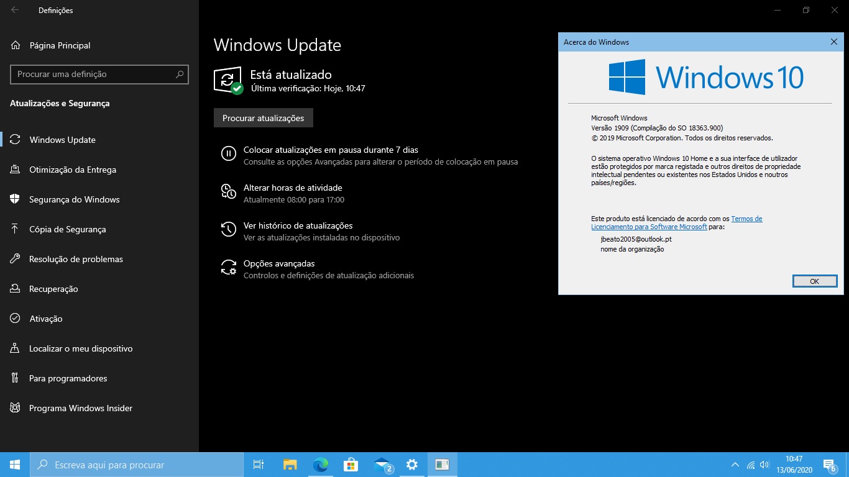849x477 pixels.
Task: Click the search magnifier in settings box
Action: click(x=180, y=74)
